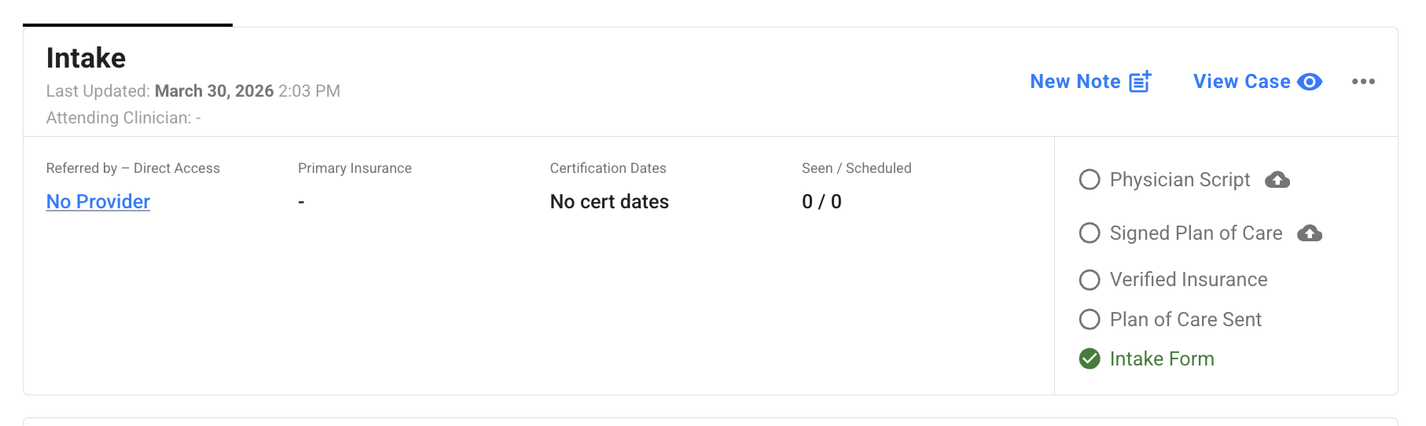The height and width of the screenshot is (426, 1426).
Task: Click the green Intake Form checkmark icon
Action: pyautogui.click(x=1090, y=359)
